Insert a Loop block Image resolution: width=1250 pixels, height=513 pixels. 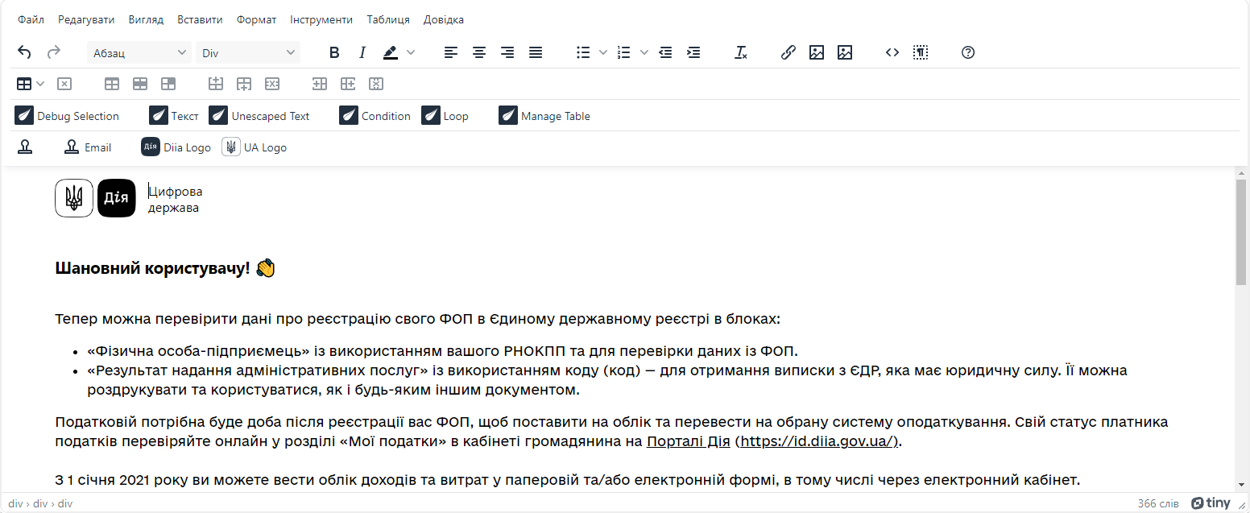(x=445, y=116)
